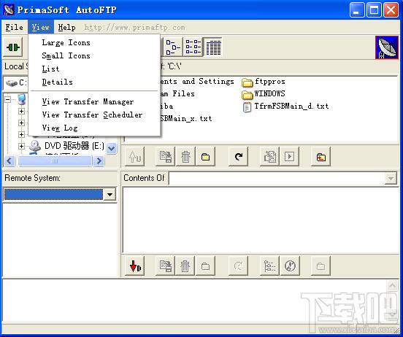This screenshot has width=403, height=337.
Task: Click the local tree scroll left arrow
Action: click(x=9, y=161)
